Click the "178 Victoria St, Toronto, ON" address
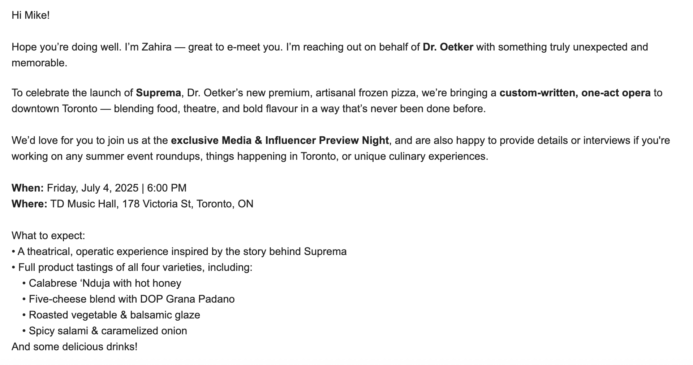This screenshot has height=365, width=693. (188, 204)
